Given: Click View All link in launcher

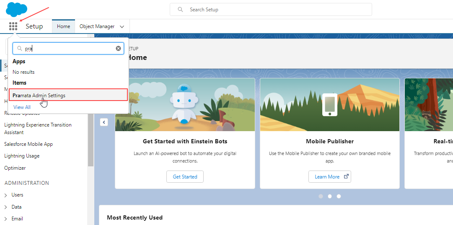Looking at the screenshot, I should 22,107.
